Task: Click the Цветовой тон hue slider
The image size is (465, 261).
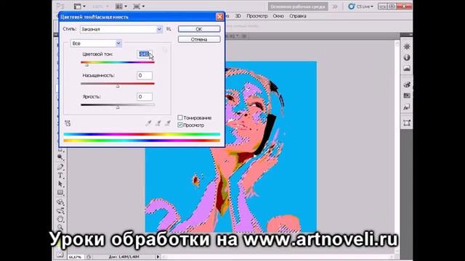Action: point(118,62)
